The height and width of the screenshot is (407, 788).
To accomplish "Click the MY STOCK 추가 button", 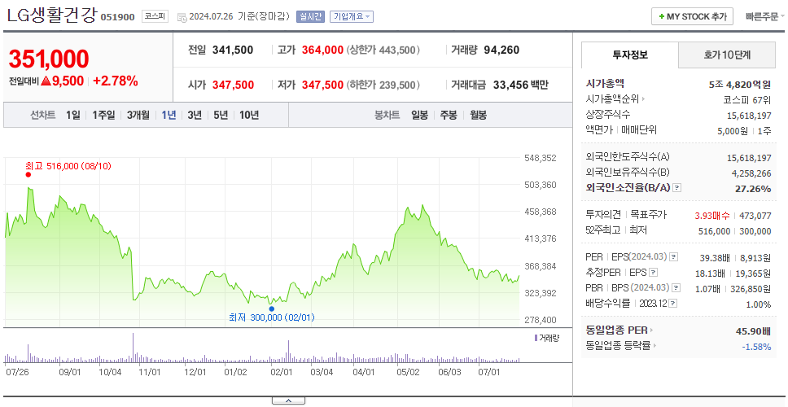I will [x=693, y=16].
